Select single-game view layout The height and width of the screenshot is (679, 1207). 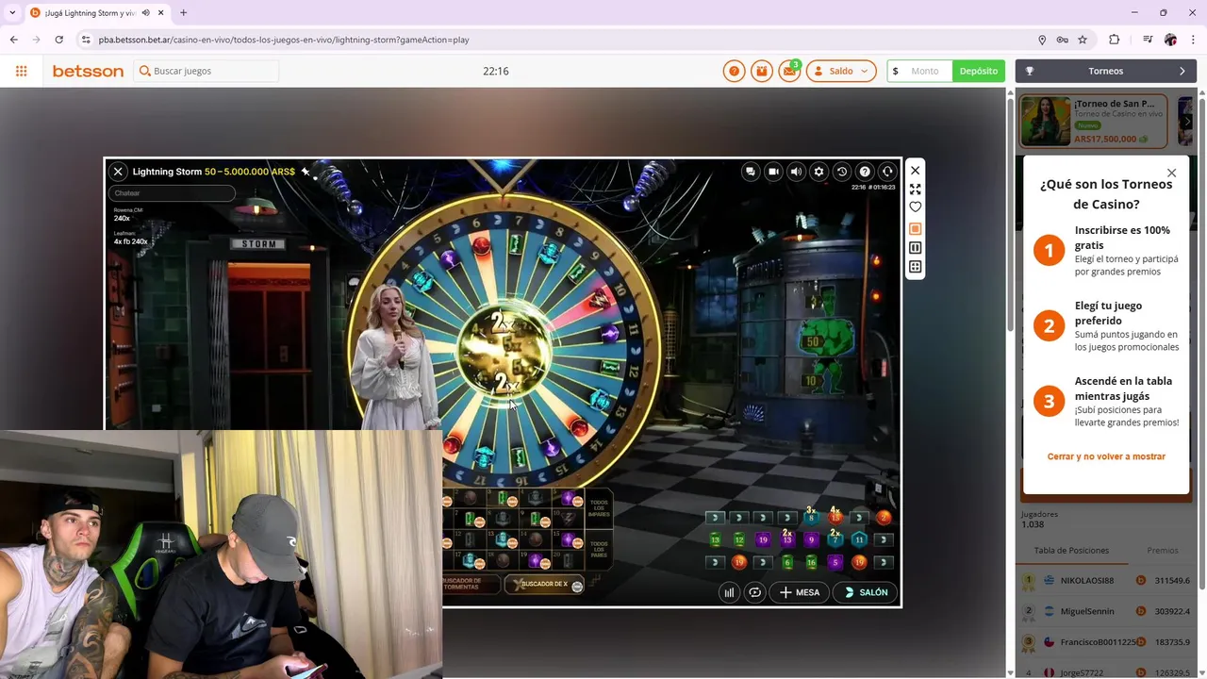[915, 228]
